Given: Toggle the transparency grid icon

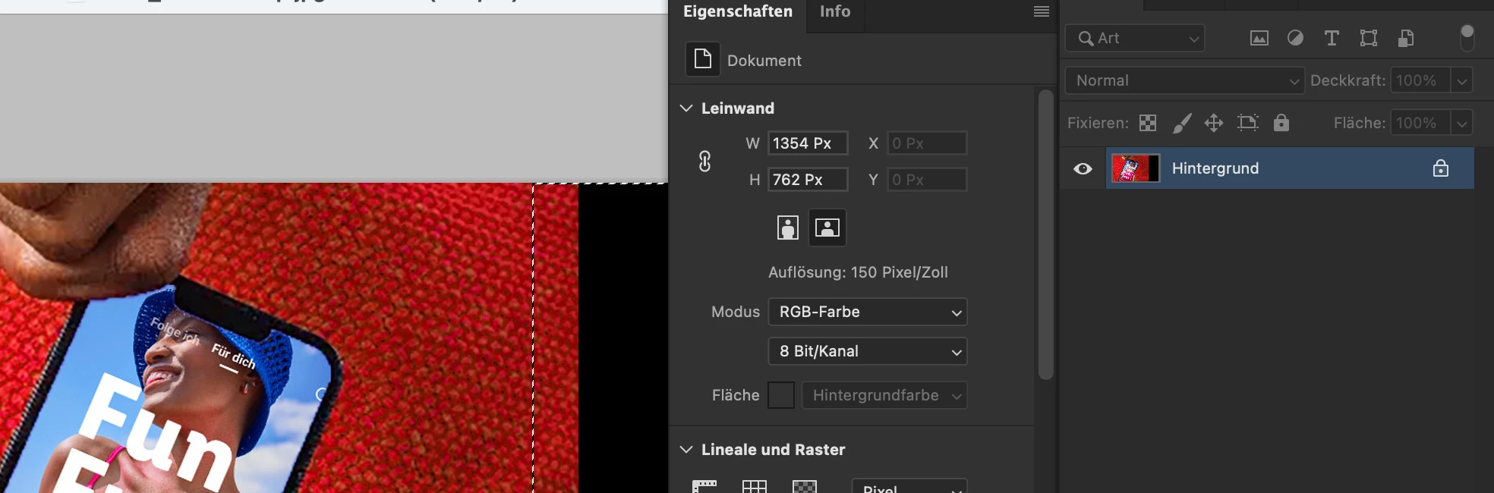Looking at the screenshot, I should 805,487.
